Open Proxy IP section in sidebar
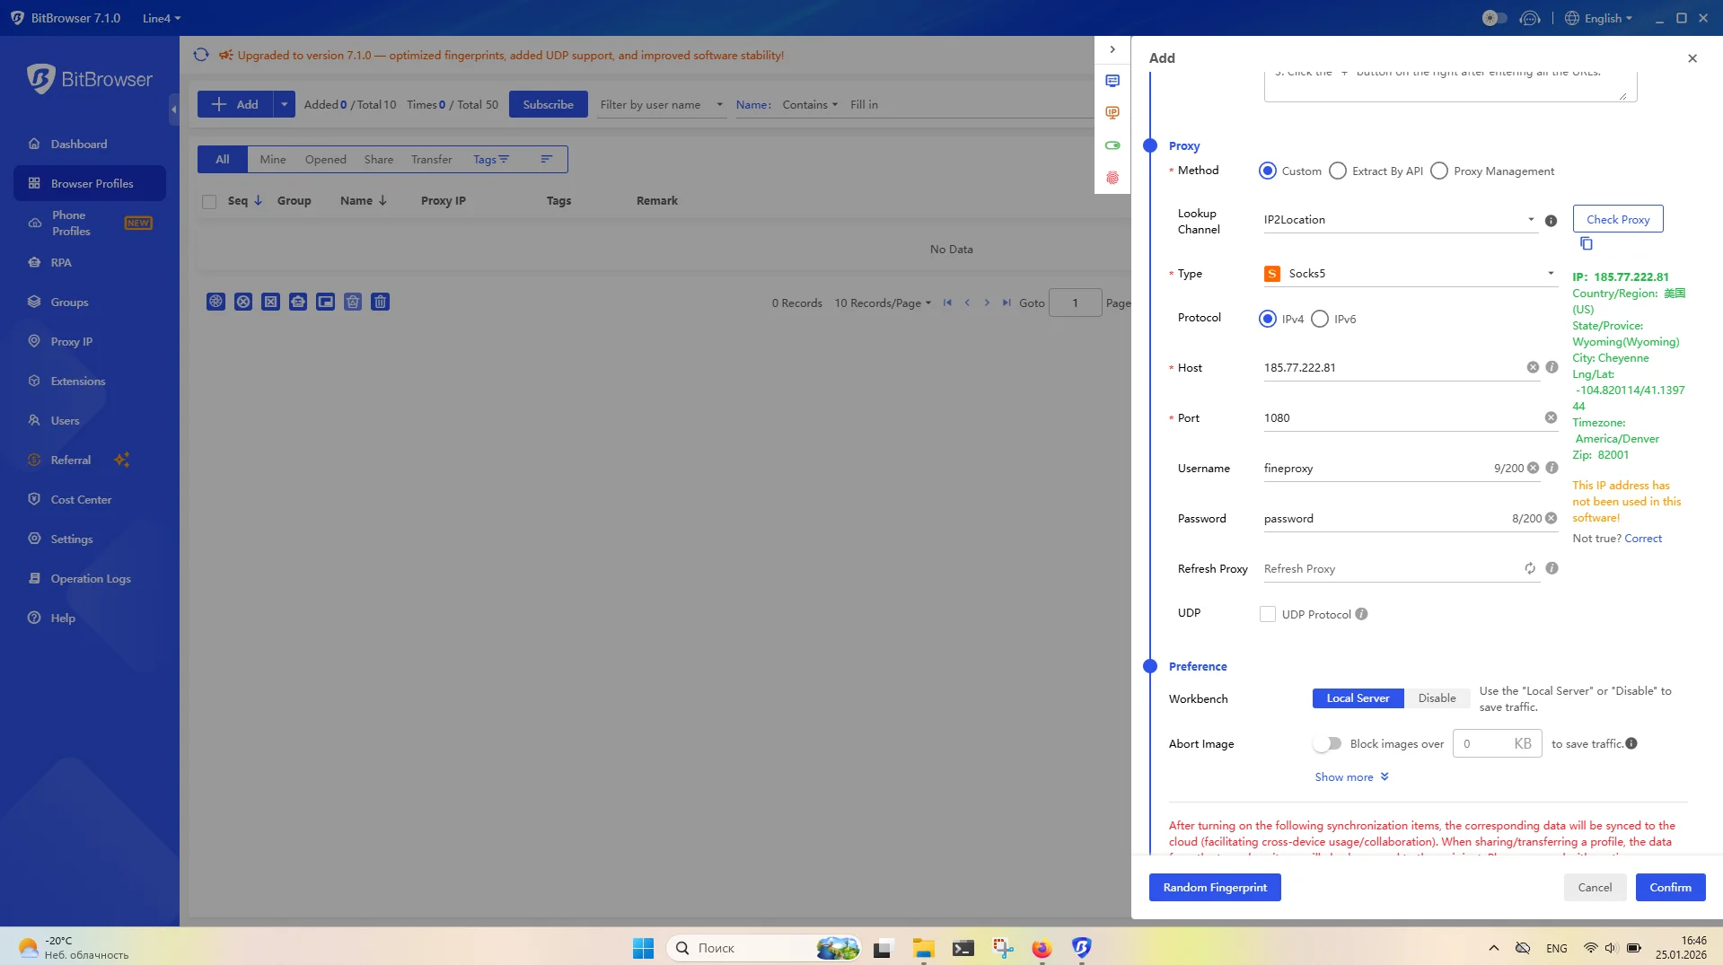Viewport: 1723px width, 965px height. 72,341
